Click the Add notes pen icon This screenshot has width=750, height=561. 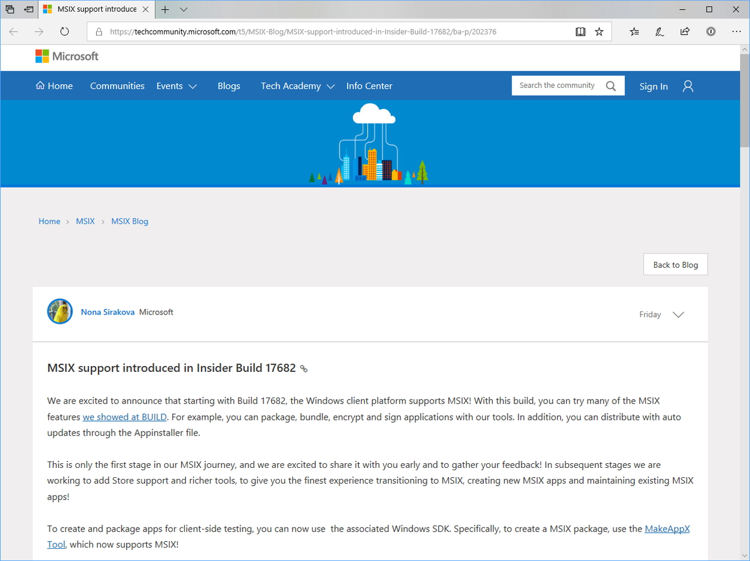[x=659, y=32]
